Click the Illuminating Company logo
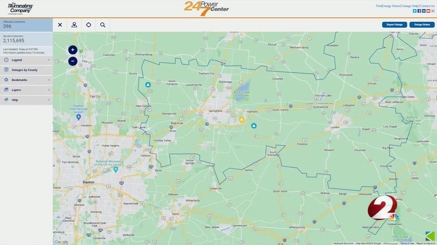 coord(20,9)
